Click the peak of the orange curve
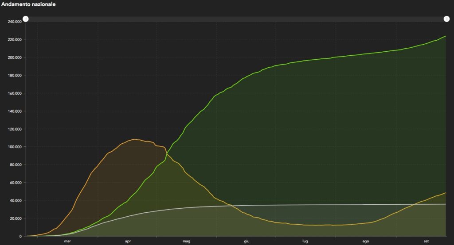Viewport: 454px width, 245px height. [135, 139]
